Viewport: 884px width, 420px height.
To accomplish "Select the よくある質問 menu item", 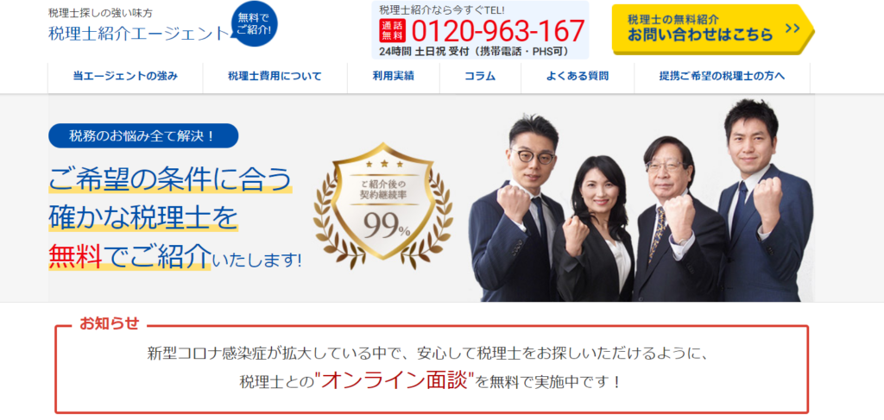I will [x=578, y=77].
